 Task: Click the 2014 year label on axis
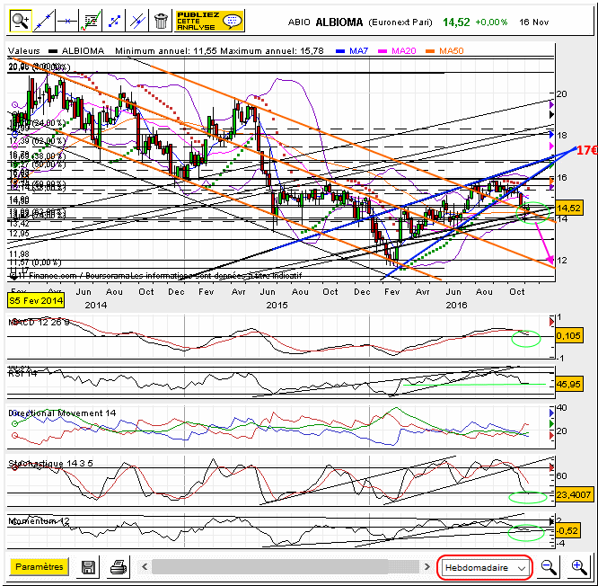96,305
